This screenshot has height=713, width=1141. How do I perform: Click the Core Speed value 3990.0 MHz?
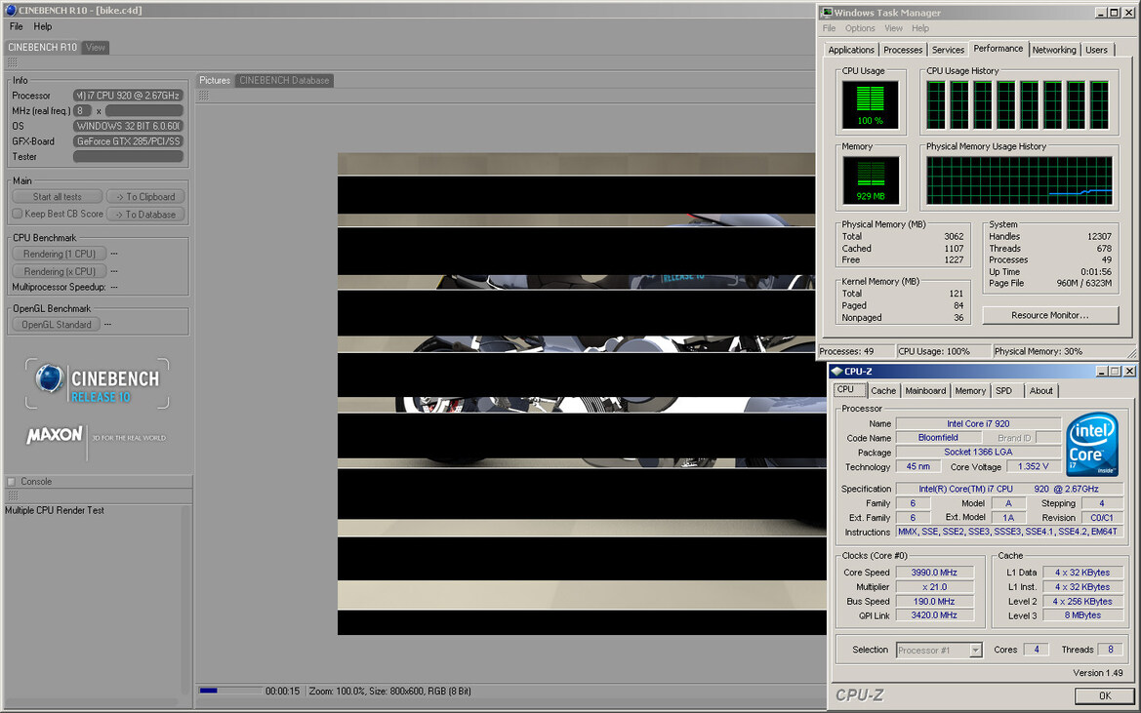point(934,573)
